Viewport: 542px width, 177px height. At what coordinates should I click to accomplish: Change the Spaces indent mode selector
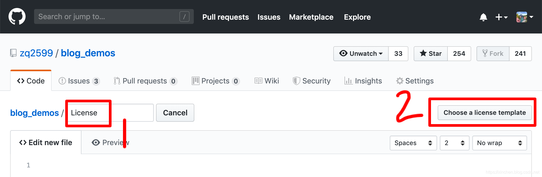point(413,143)
